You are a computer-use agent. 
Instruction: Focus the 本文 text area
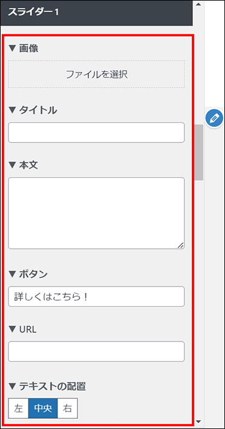click(x=96, y=213)
